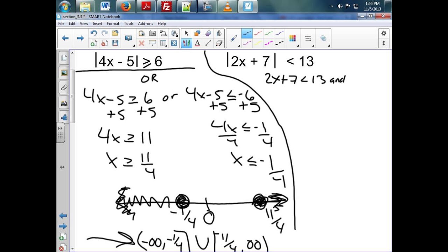Paste from clipboard
Viewport: 448px width, 252px height.
click(x=141, y=33)
